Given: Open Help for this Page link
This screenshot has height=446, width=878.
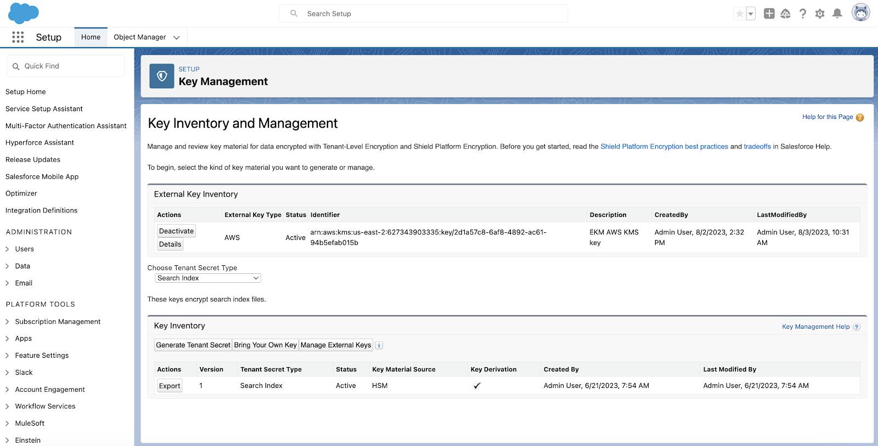Looking at the screenshot, I should tap(828, 117).
